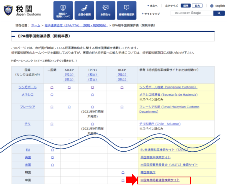Click Singapore TPP11 circle mark
This screenshot has width=227, height=186.
tap(92, 87)
